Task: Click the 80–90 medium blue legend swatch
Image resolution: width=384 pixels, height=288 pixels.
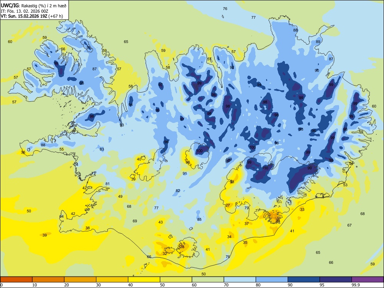Action: tap(272, 280)
